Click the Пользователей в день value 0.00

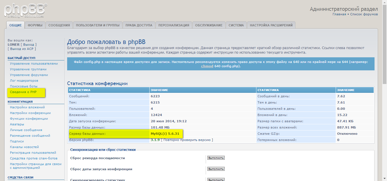(341, 109)
